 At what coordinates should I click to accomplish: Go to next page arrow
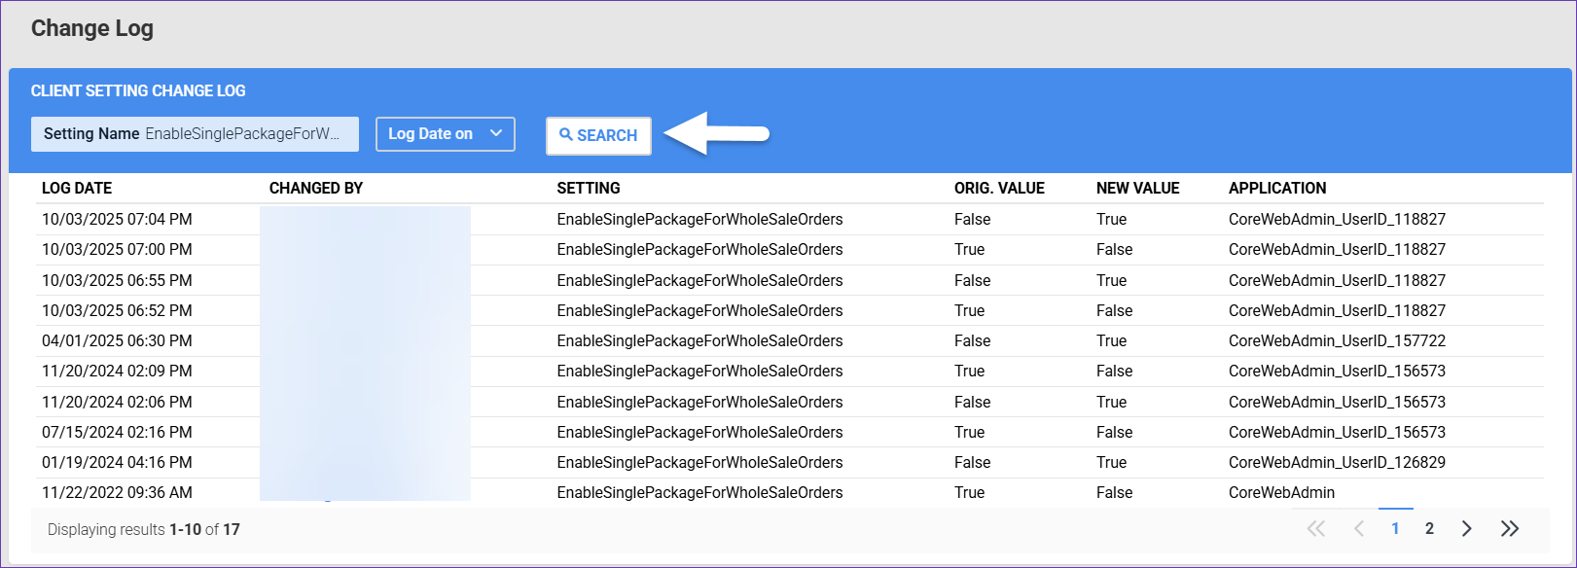[1466, 529]
